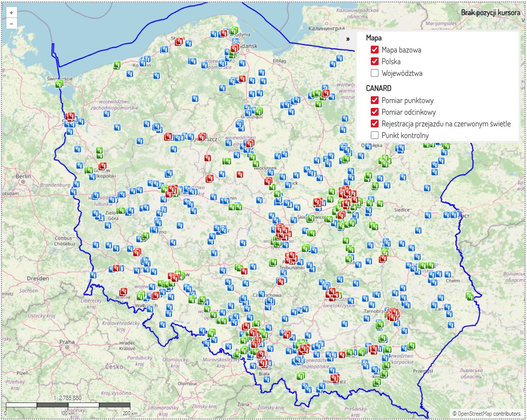Click the zoom out (−) button
The image size is (527, 420).
click(10, 23)
